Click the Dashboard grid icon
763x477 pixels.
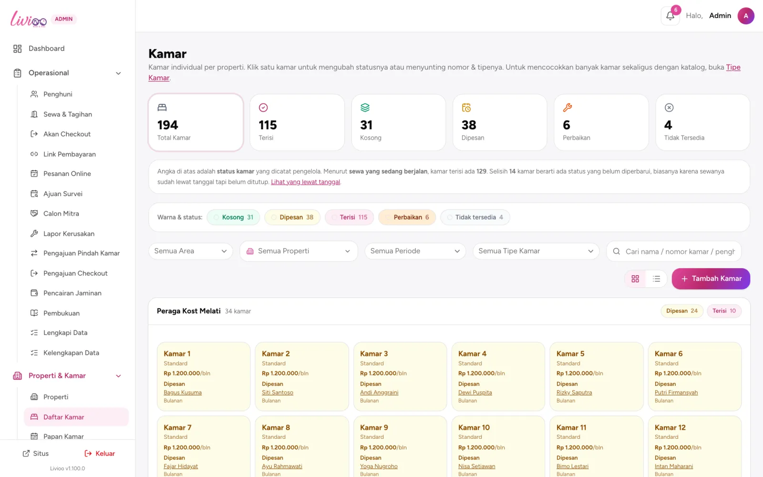(18, 49)
